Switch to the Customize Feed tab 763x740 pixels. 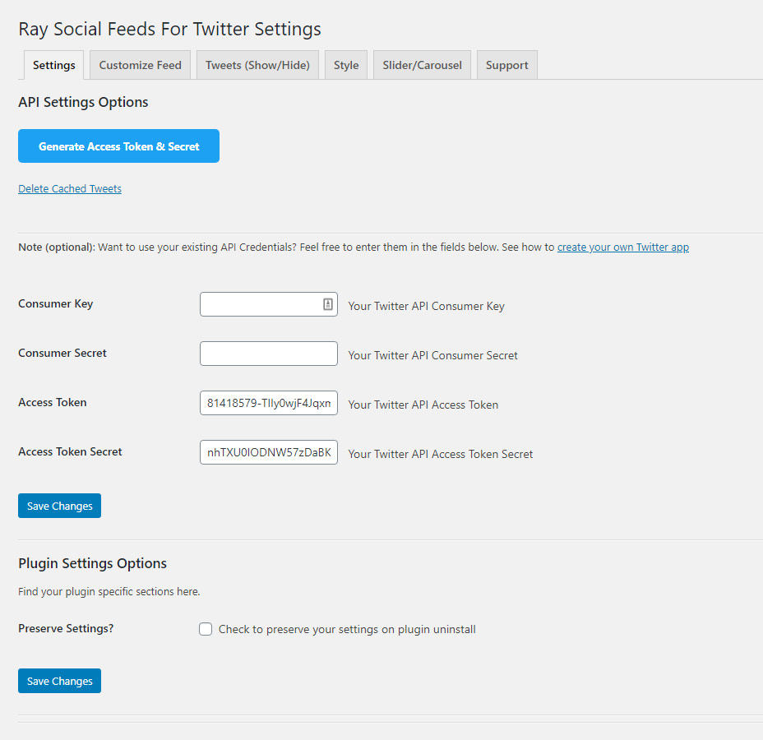tap(140, 65)
